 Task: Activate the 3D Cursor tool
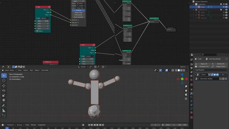pyautogui.click(x=4, y=80)
